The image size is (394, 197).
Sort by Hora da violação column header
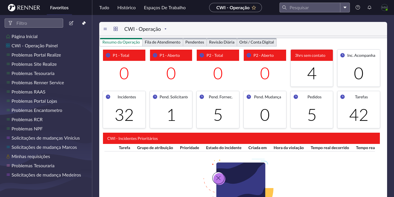pyautogui.click(x=289, y=148)
